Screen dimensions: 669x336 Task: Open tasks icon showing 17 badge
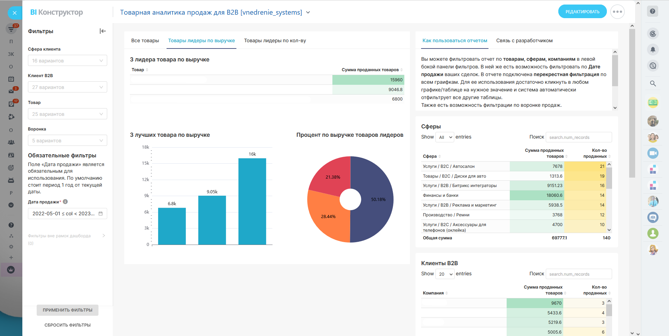click(11, 104)
